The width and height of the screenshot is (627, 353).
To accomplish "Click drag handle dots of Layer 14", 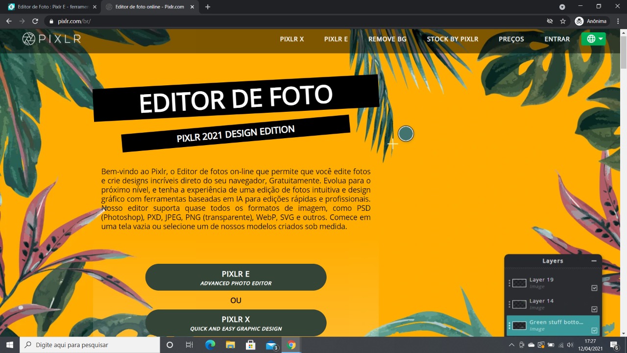I will click(509, 304).
